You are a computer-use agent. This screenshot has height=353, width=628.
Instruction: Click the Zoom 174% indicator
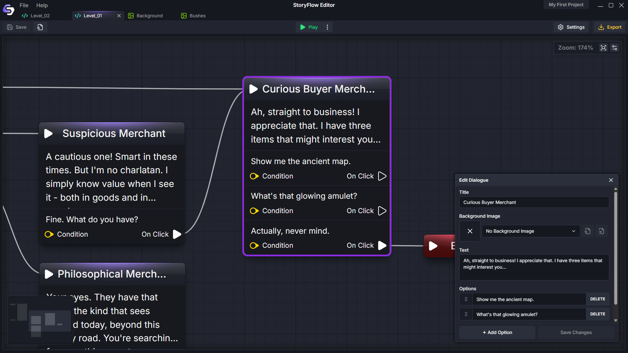[575, 48]
